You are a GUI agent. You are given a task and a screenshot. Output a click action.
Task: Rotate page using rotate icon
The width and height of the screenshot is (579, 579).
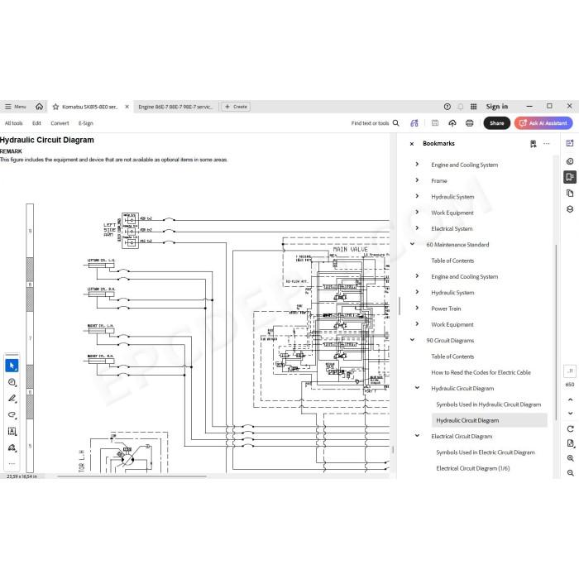coord(571,428)
